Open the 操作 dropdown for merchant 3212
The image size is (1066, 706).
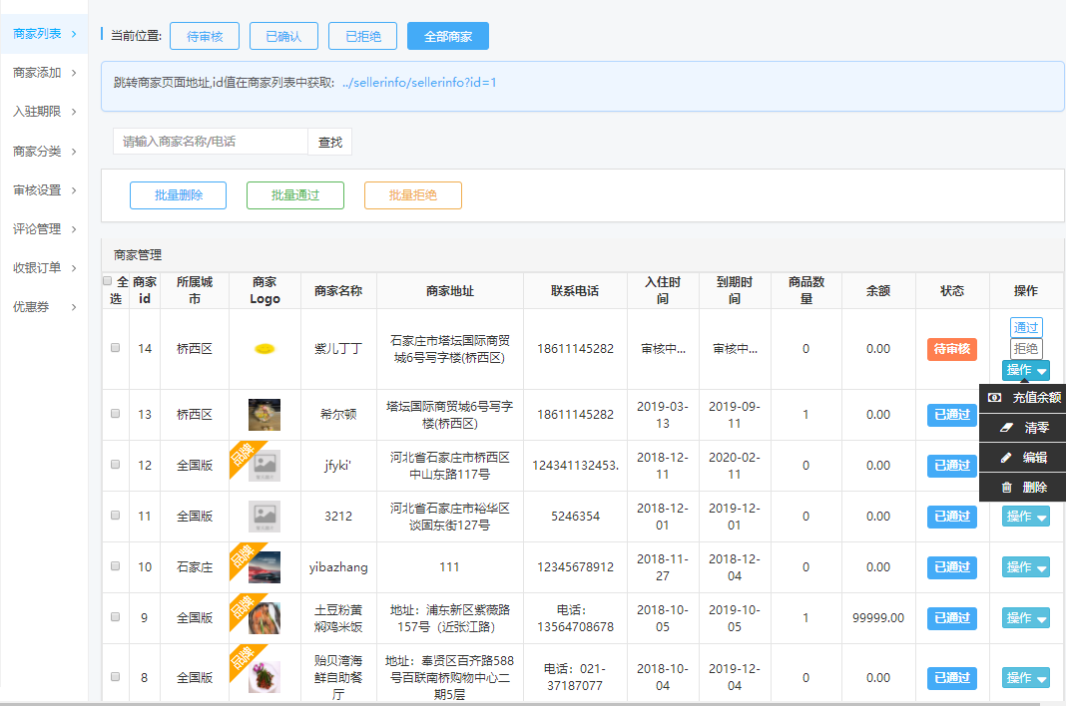pos(1026,517)
